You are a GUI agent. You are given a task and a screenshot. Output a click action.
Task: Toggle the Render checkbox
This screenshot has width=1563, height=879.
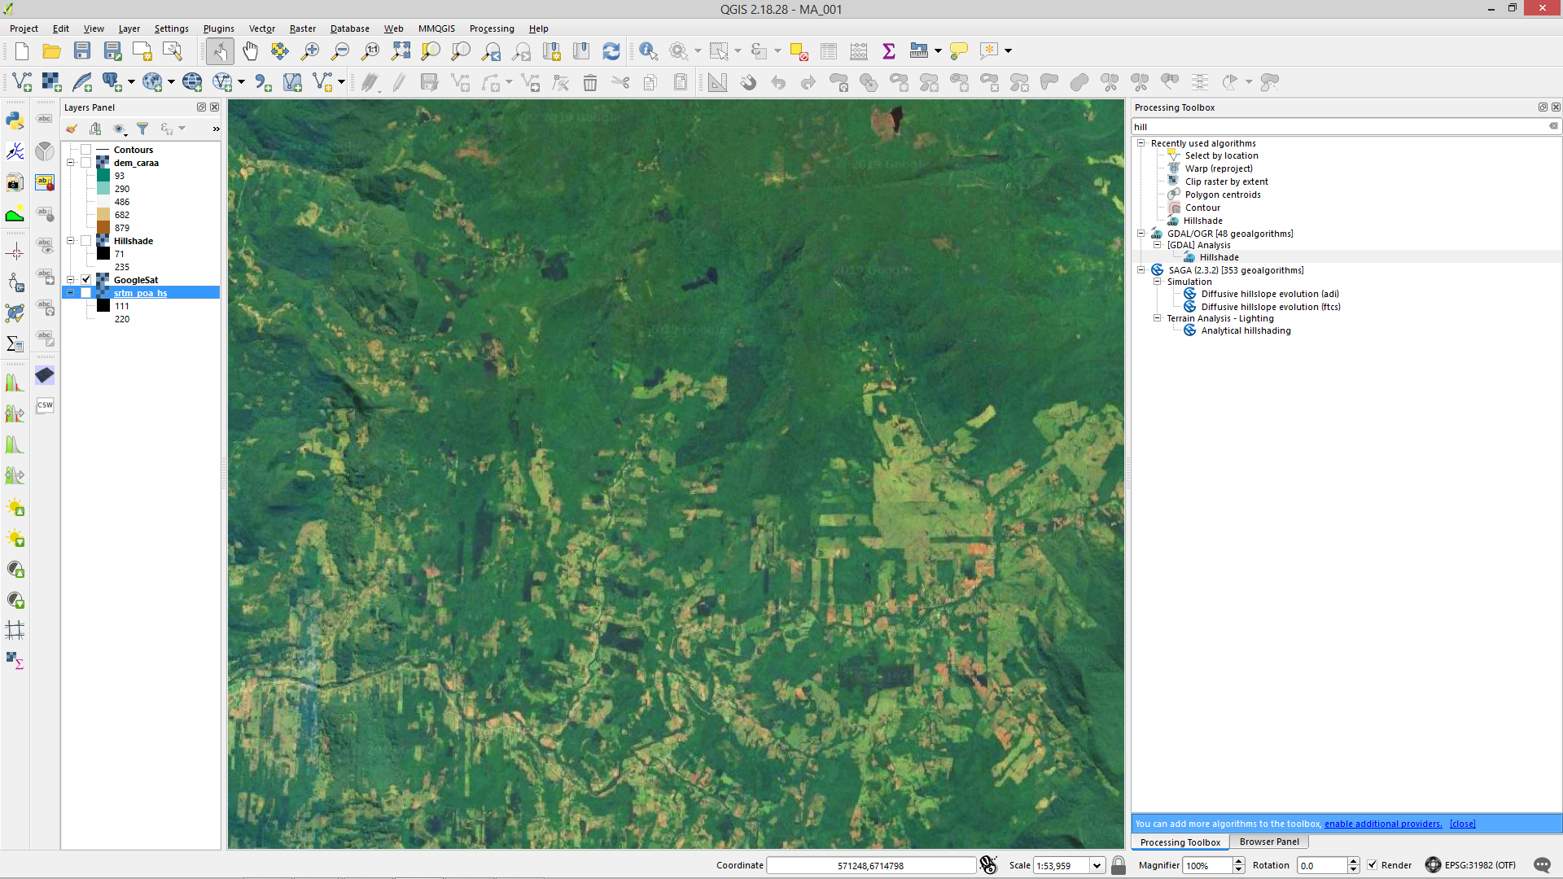click(x=1373, y=865)
